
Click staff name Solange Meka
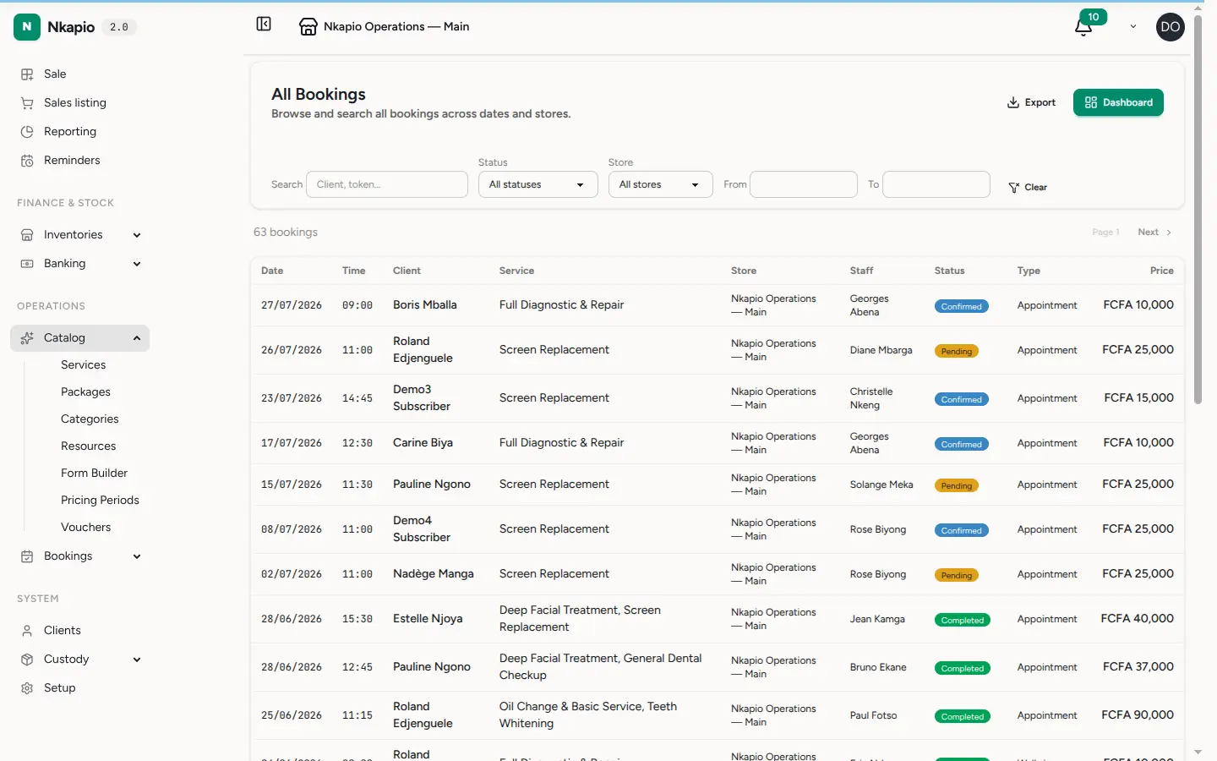tap(881, 485)
